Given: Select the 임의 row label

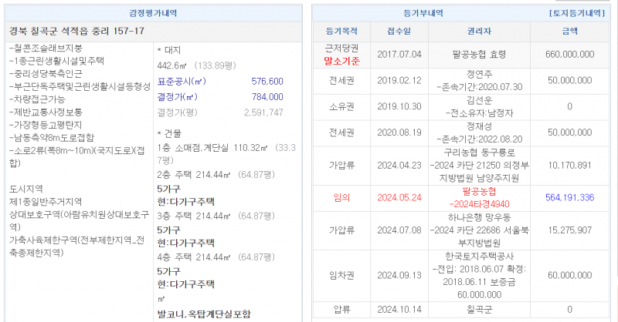Looking at the screenshot, I should click(x=341, y=196).
